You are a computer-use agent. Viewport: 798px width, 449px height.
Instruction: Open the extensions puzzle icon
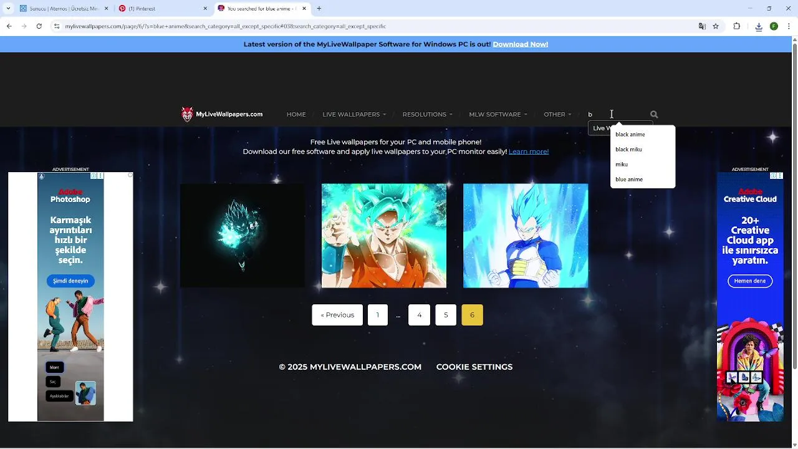coord(737,26)
